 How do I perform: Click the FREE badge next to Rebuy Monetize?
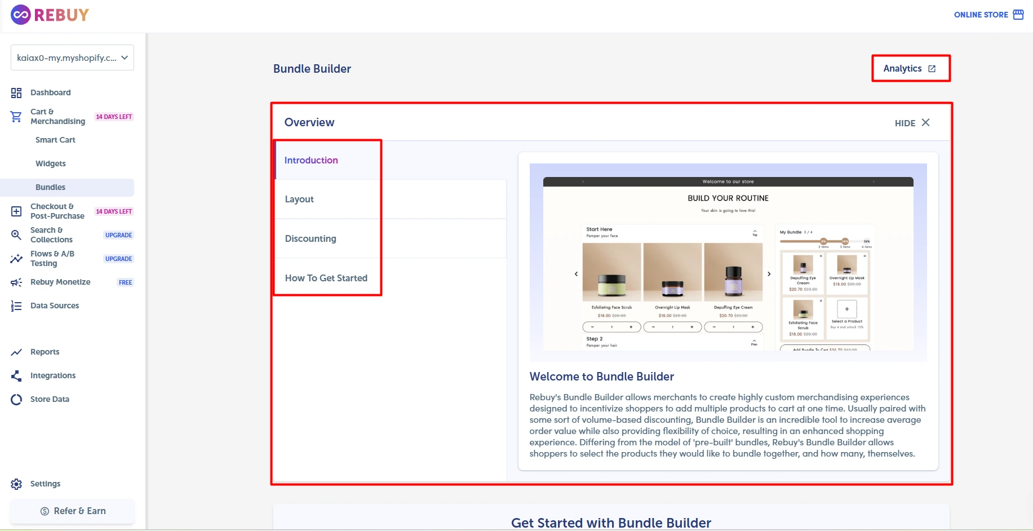[x=126, y=282]
